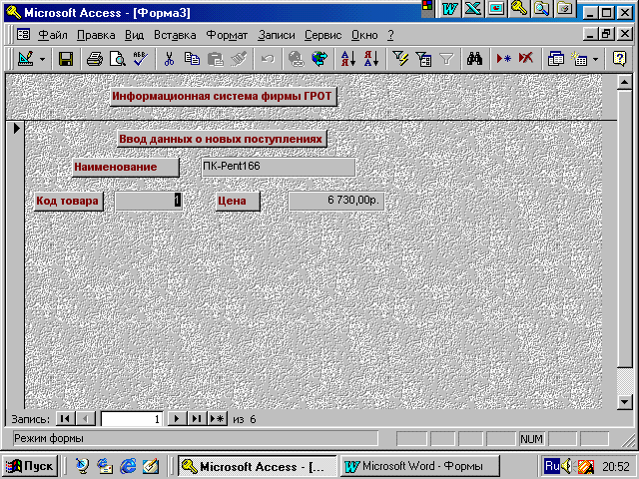
Task: Open the Окно menu
Action: tap(364, 36)
